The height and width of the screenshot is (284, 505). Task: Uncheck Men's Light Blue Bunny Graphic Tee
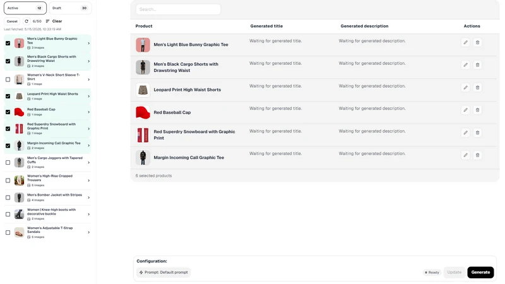tap(8, 43)
